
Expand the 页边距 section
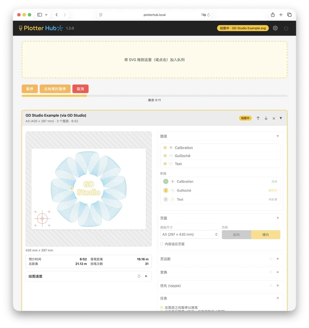pos(278,259)
